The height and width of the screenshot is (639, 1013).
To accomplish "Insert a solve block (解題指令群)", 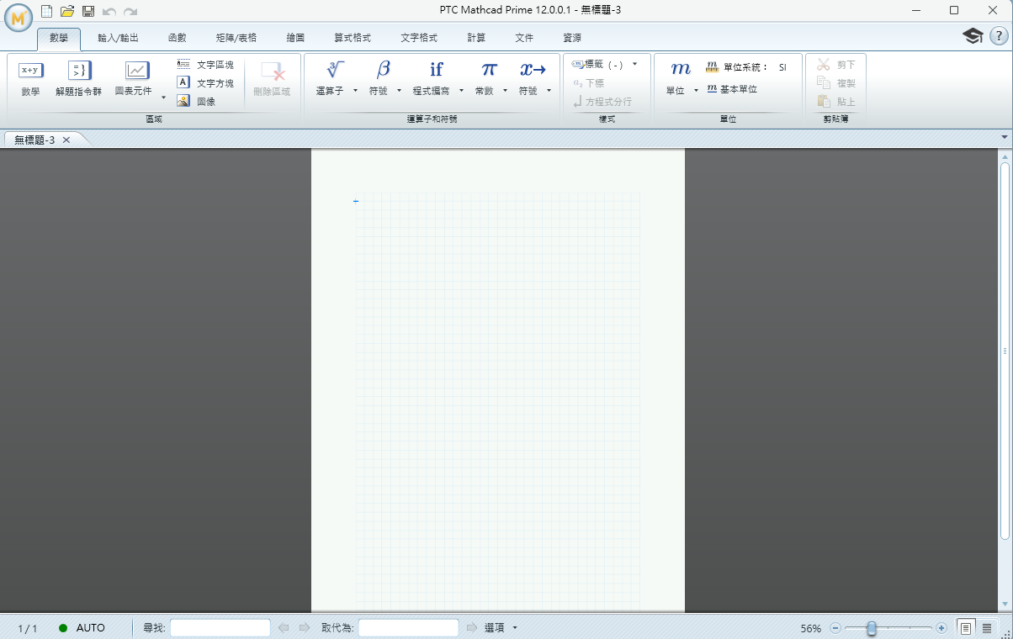I will click(79, 79).
